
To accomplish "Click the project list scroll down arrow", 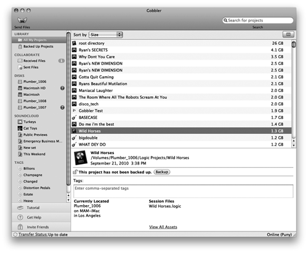I will coord(294,145).
